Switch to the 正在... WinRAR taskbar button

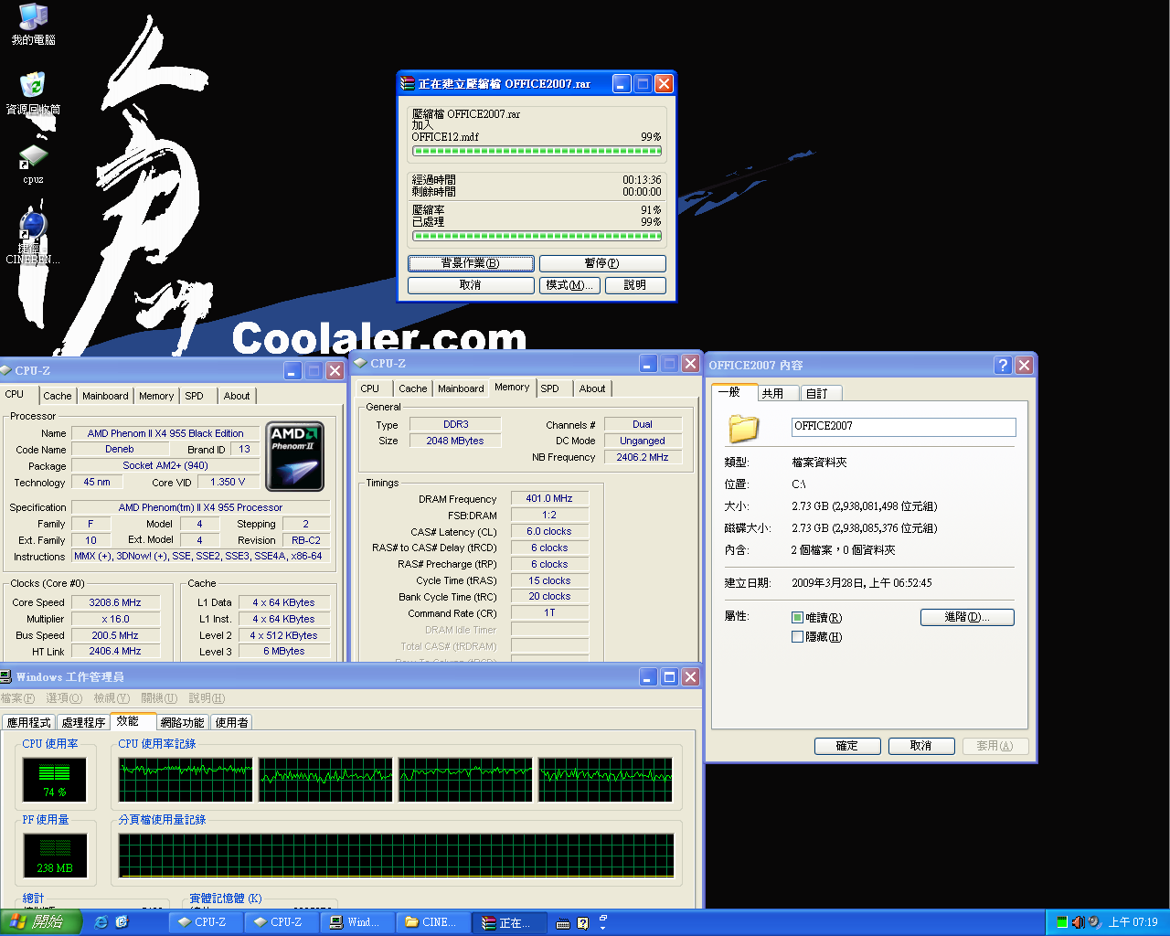[511, 922]
